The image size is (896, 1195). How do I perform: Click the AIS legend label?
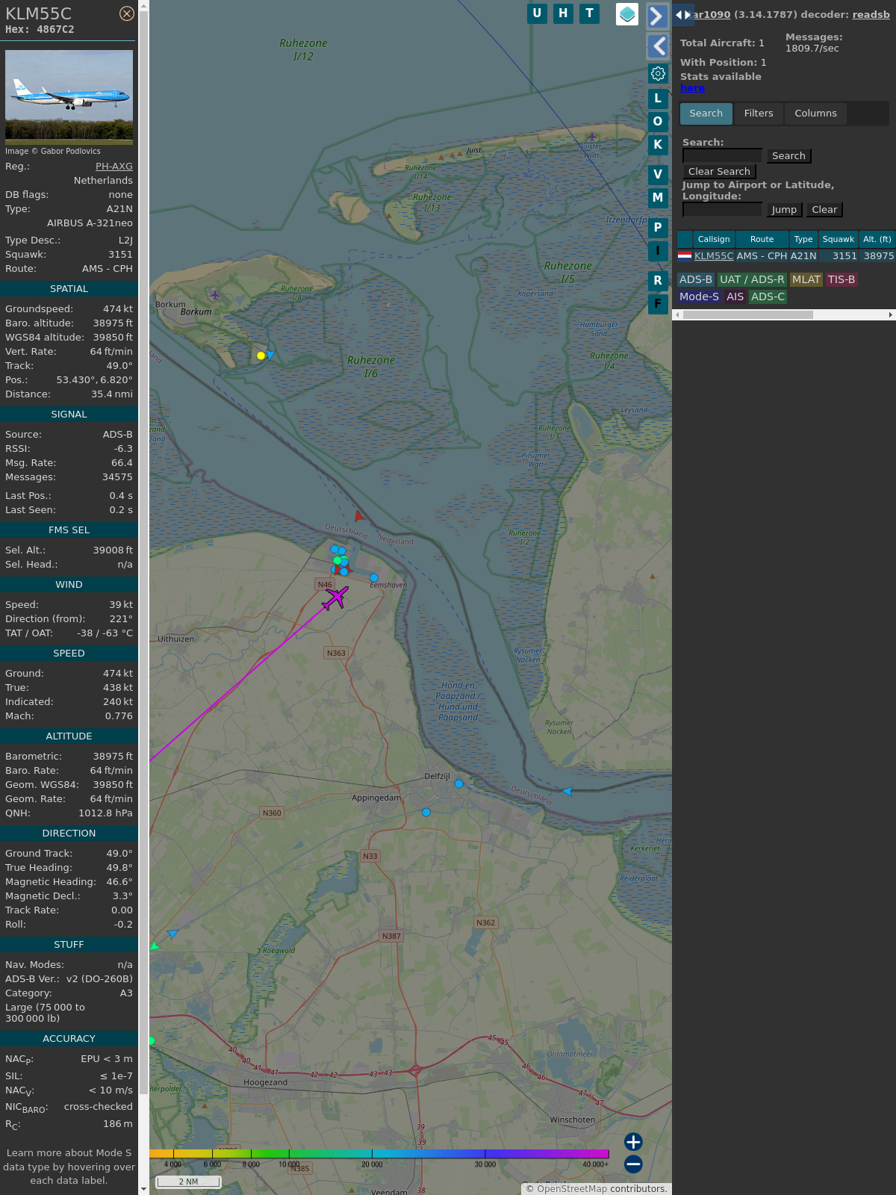point(735,297)
